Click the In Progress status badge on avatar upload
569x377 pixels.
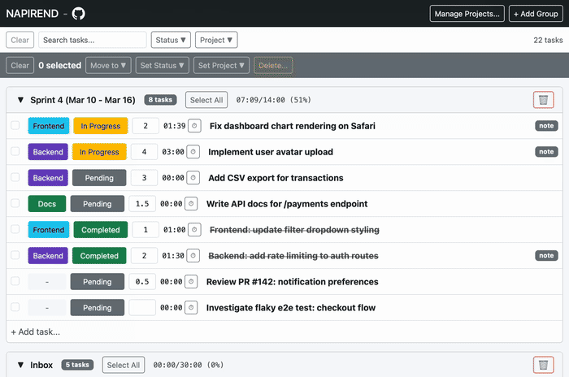[99, 152]
